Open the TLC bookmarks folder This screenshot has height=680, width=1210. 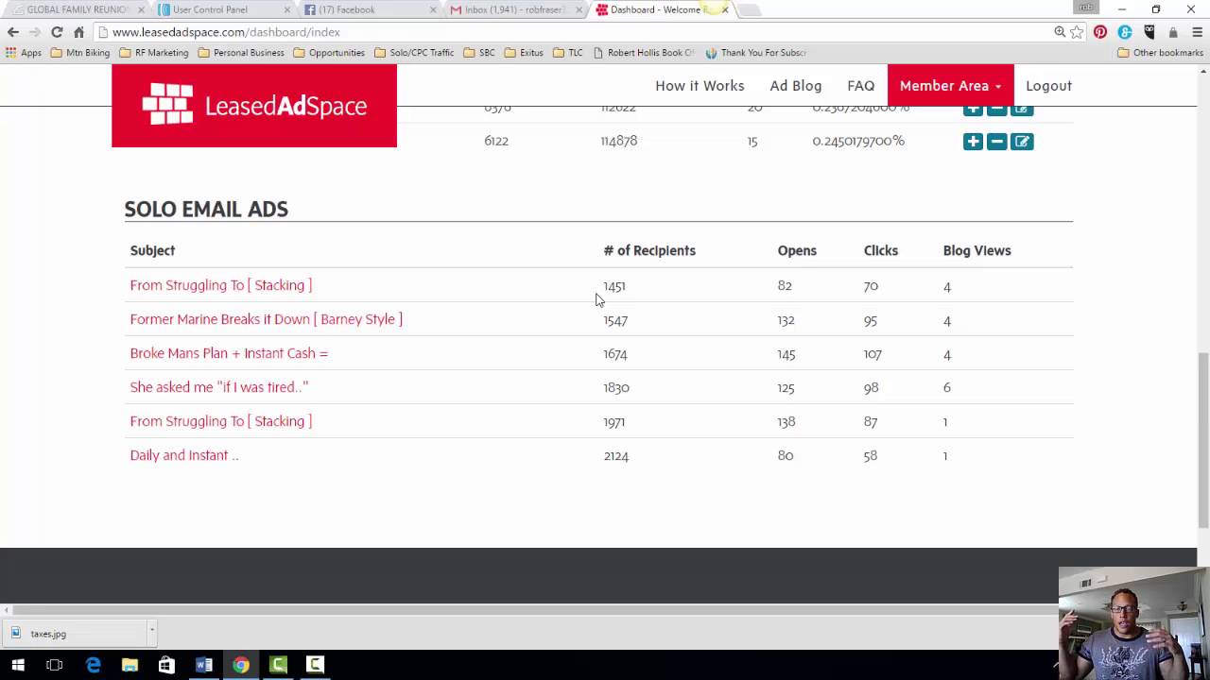tap(567, 53)
